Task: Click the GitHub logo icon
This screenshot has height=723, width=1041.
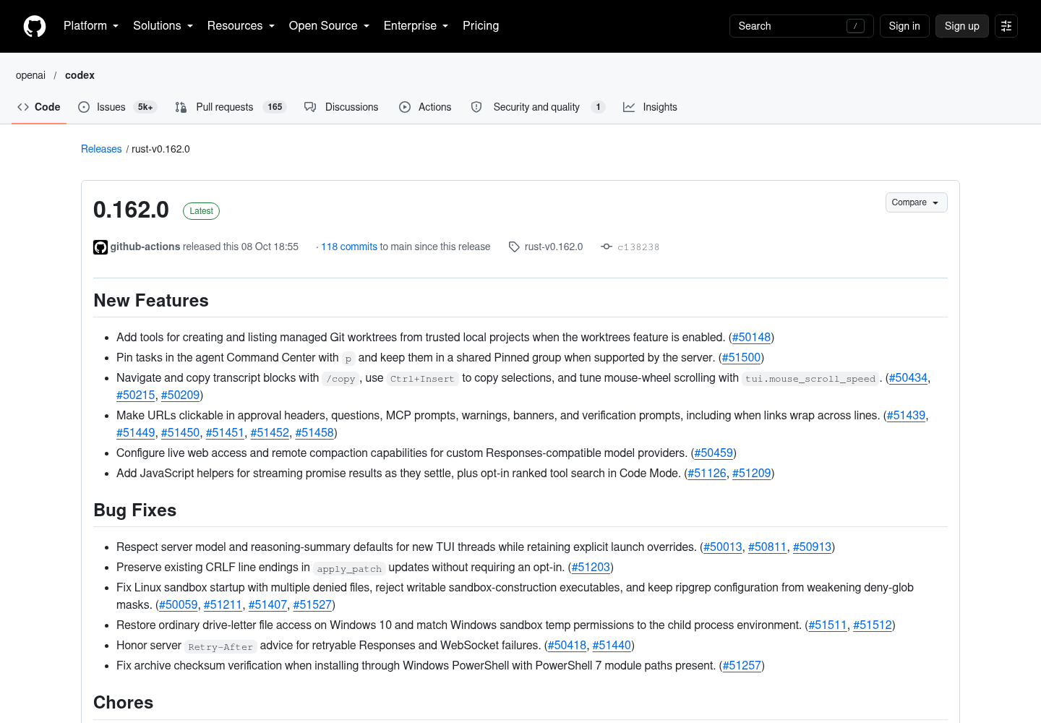Action: tap(35, 26)
